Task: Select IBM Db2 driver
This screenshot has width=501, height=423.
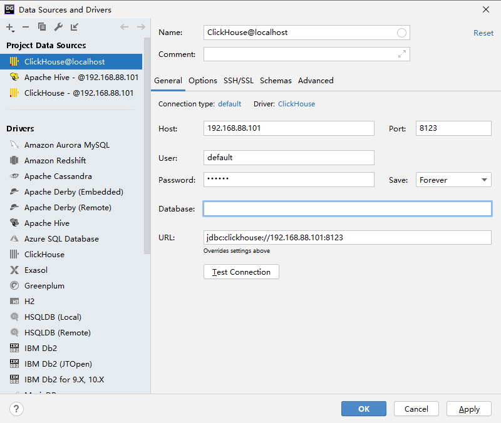Action: (71, 349)
